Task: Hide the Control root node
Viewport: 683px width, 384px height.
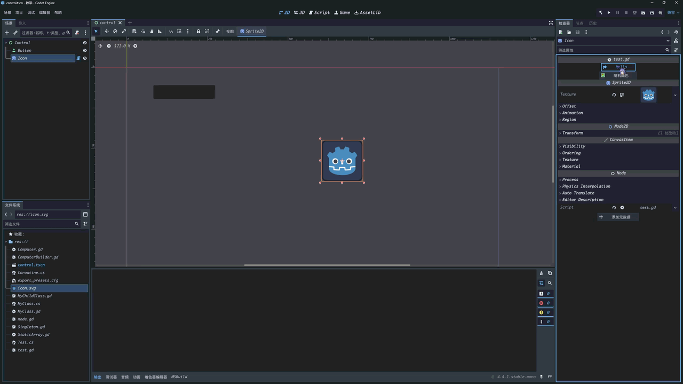Action: (84, 43)
